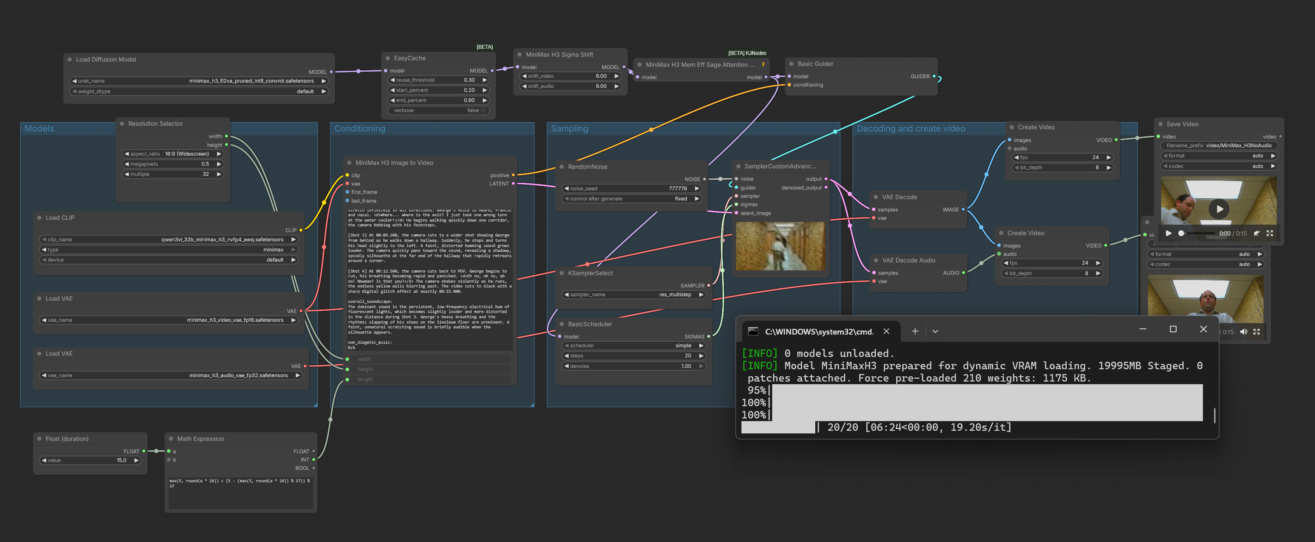The image size is (1315, 542).
Task: Click the Models group title
Action: tap(39, 129)
